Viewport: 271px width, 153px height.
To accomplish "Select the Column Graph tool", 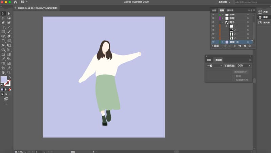I will coord(9,63).
